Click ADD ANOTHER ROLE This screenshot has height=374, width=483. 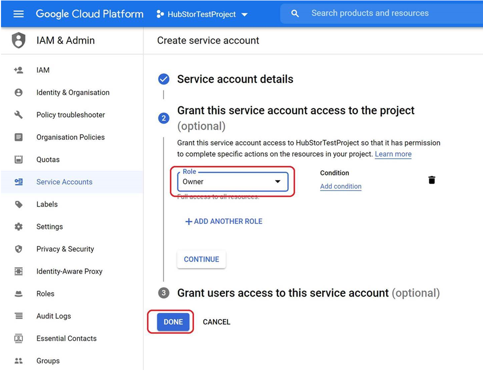coord(224,221)
